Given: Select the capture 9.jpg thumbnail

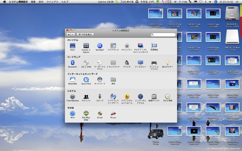Looking at the screenshot, I should click(213, 108).
